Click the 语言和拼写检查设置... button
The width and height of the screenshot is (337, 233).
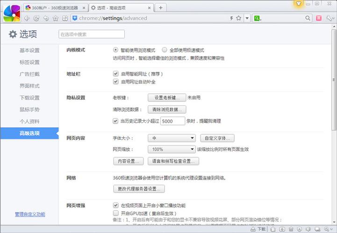pyautogui.click(x=173, y=161)
